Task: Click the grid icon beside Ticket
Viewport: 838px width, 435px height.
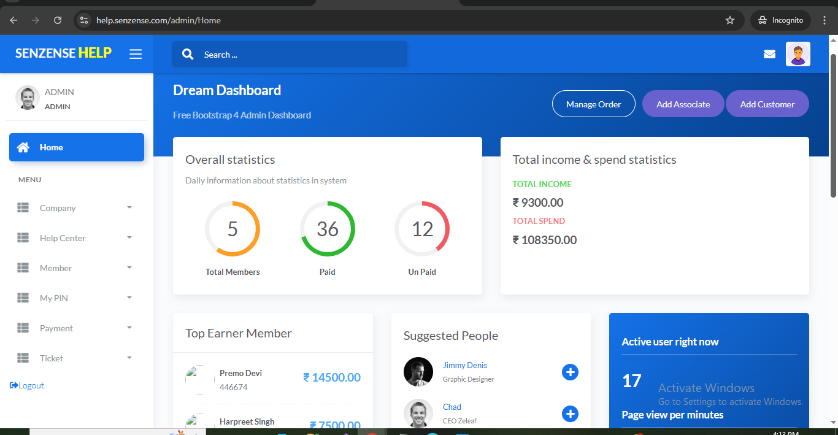Action: 23,358
